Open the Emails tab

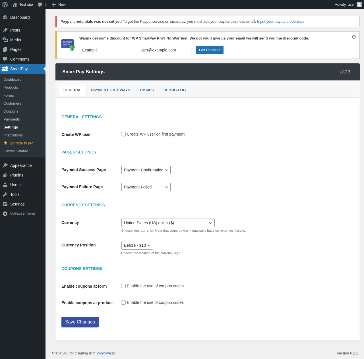[147, 90]
